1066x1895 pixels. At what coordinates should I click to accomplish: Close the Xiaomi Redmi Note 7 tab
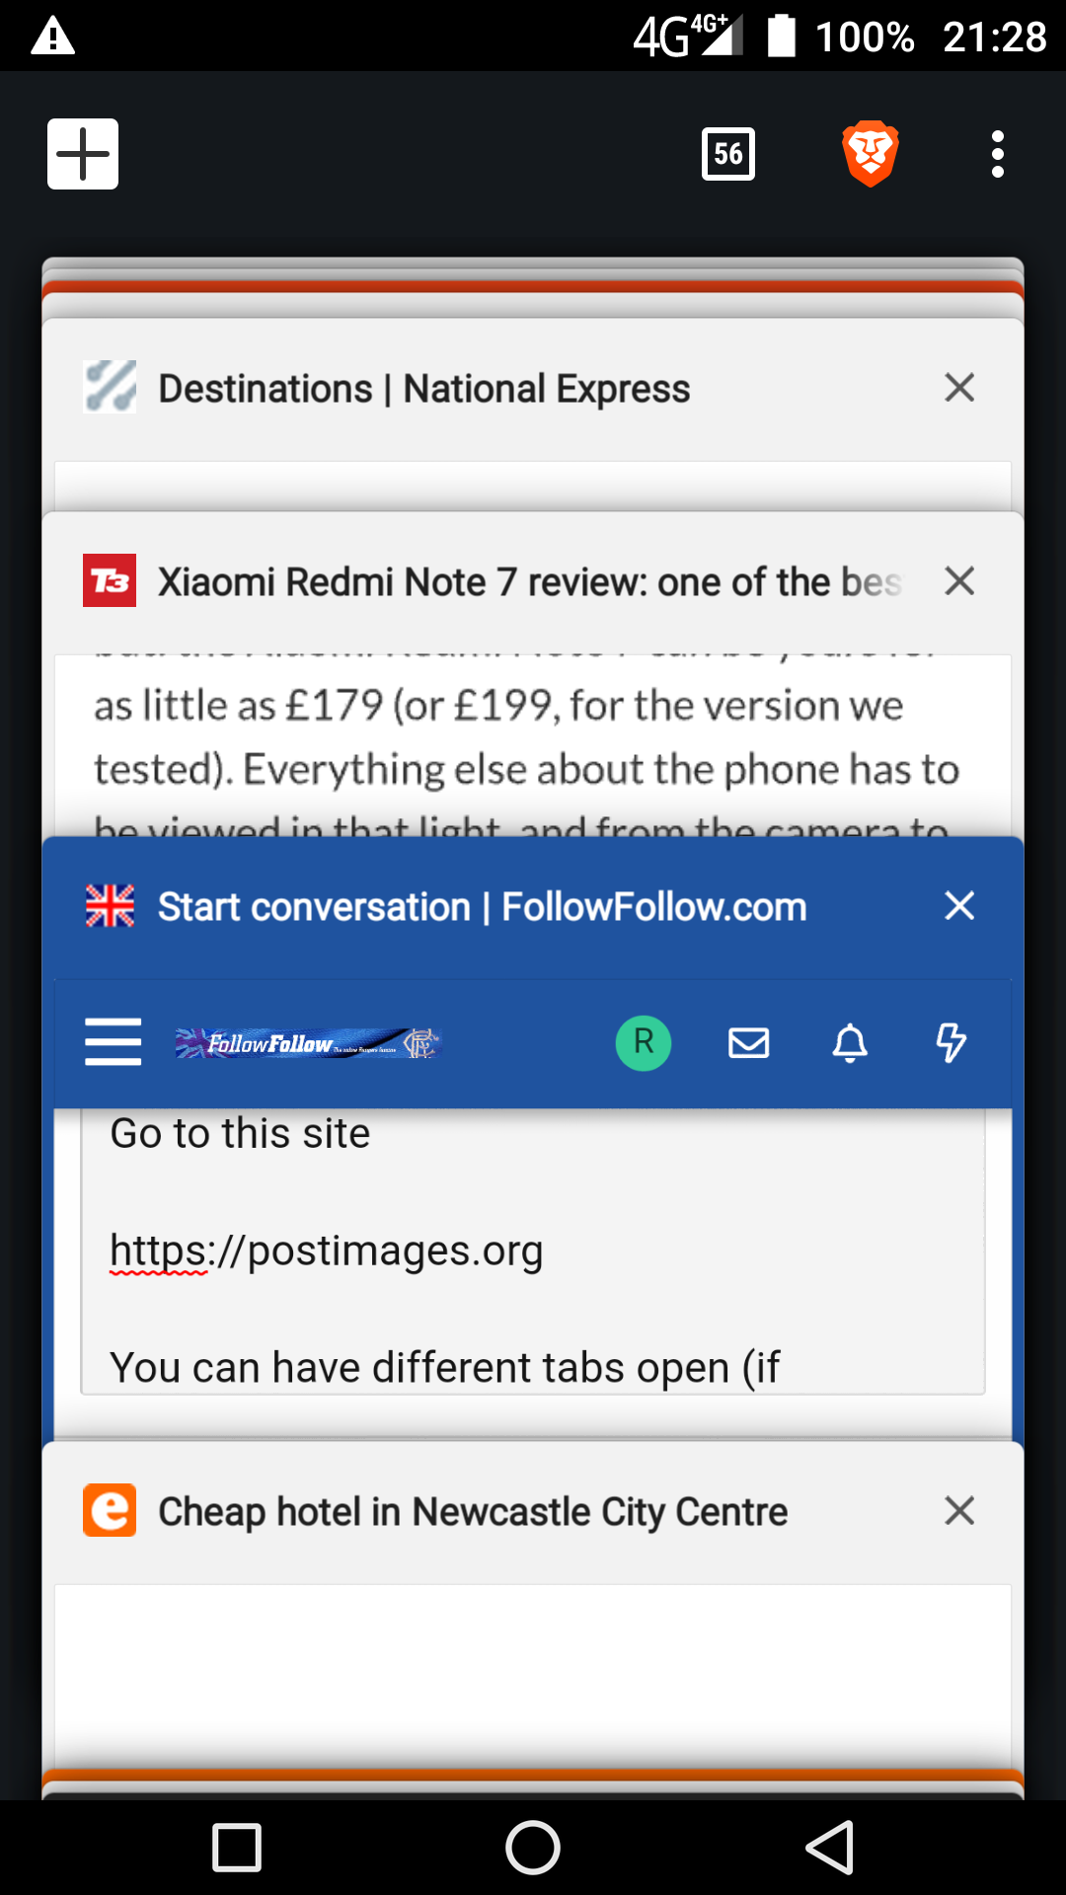pyautogui.click(x=959, y=581)
